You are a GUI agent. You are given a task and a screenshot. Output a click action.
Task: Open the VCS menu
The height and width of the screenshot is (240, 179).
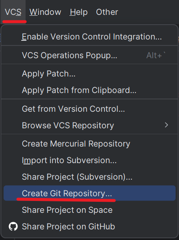coord(13,12)
